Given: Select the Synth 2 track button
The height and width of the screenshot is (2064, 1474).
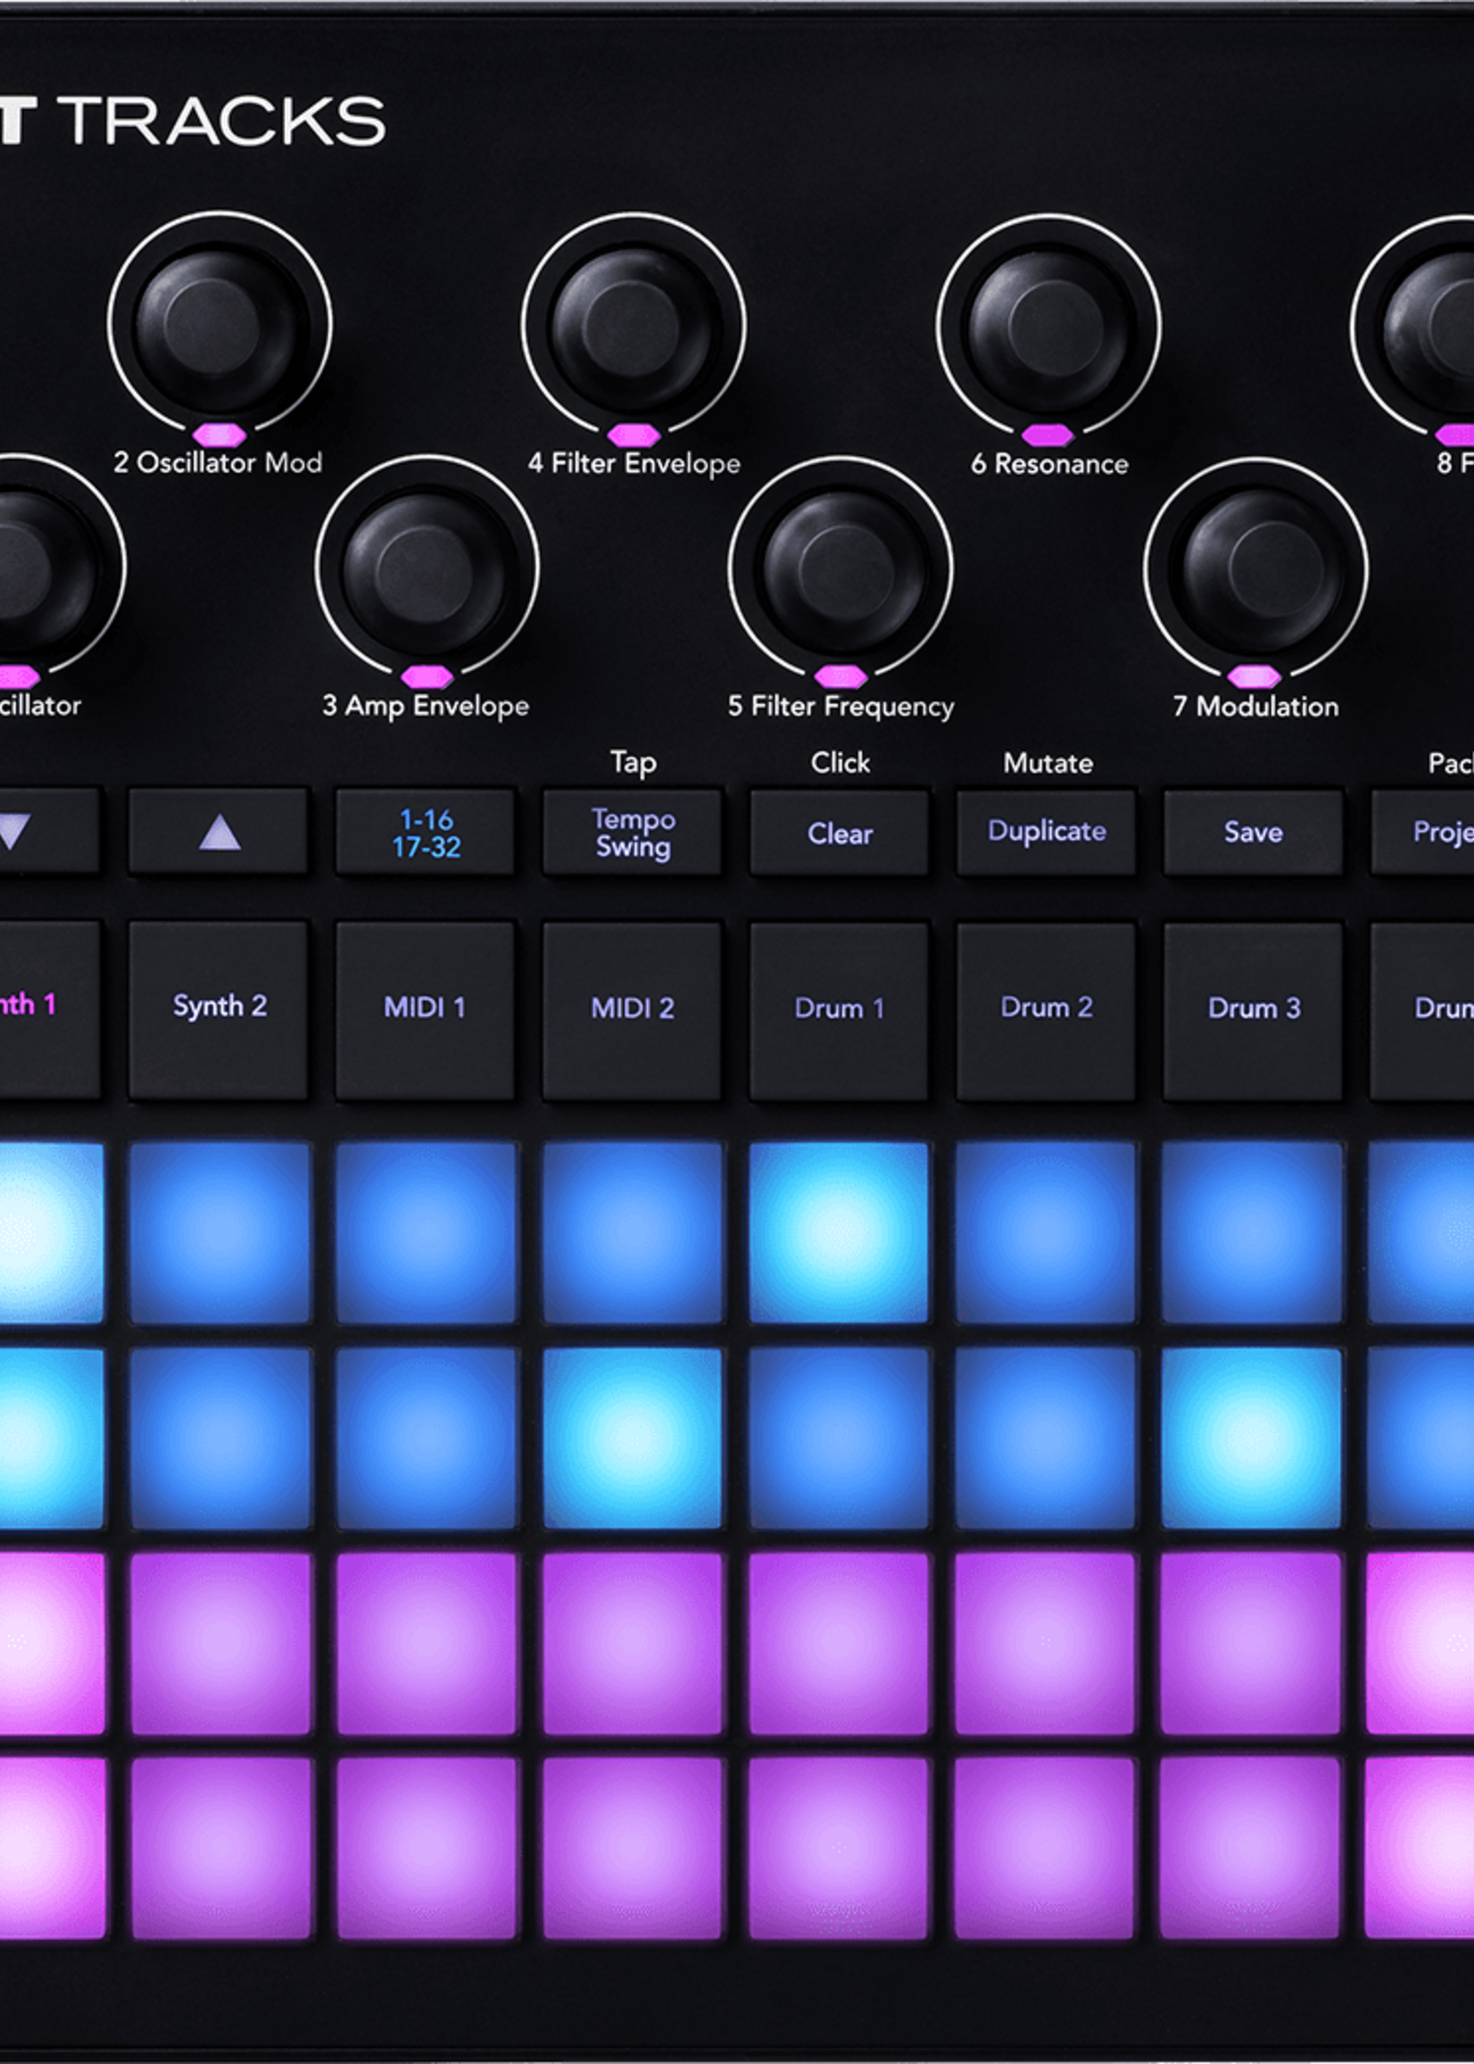Looking at the screenshot, I should point(219,1011).
